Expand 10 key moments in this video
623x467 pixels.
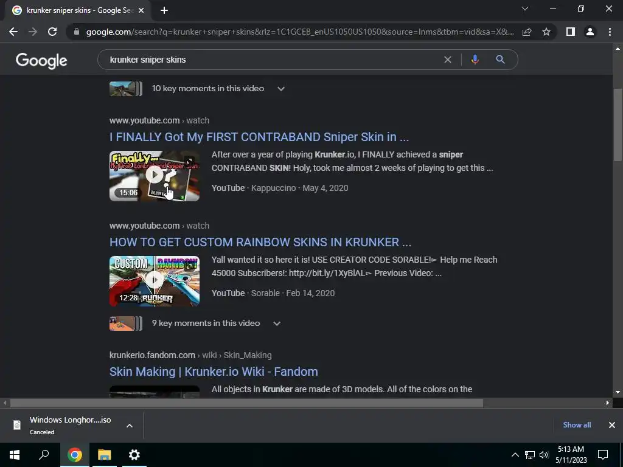click(x=281, y=89)
